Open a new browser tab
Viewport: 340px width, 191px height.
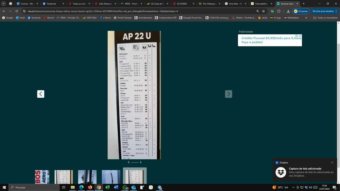pos(304,4)
